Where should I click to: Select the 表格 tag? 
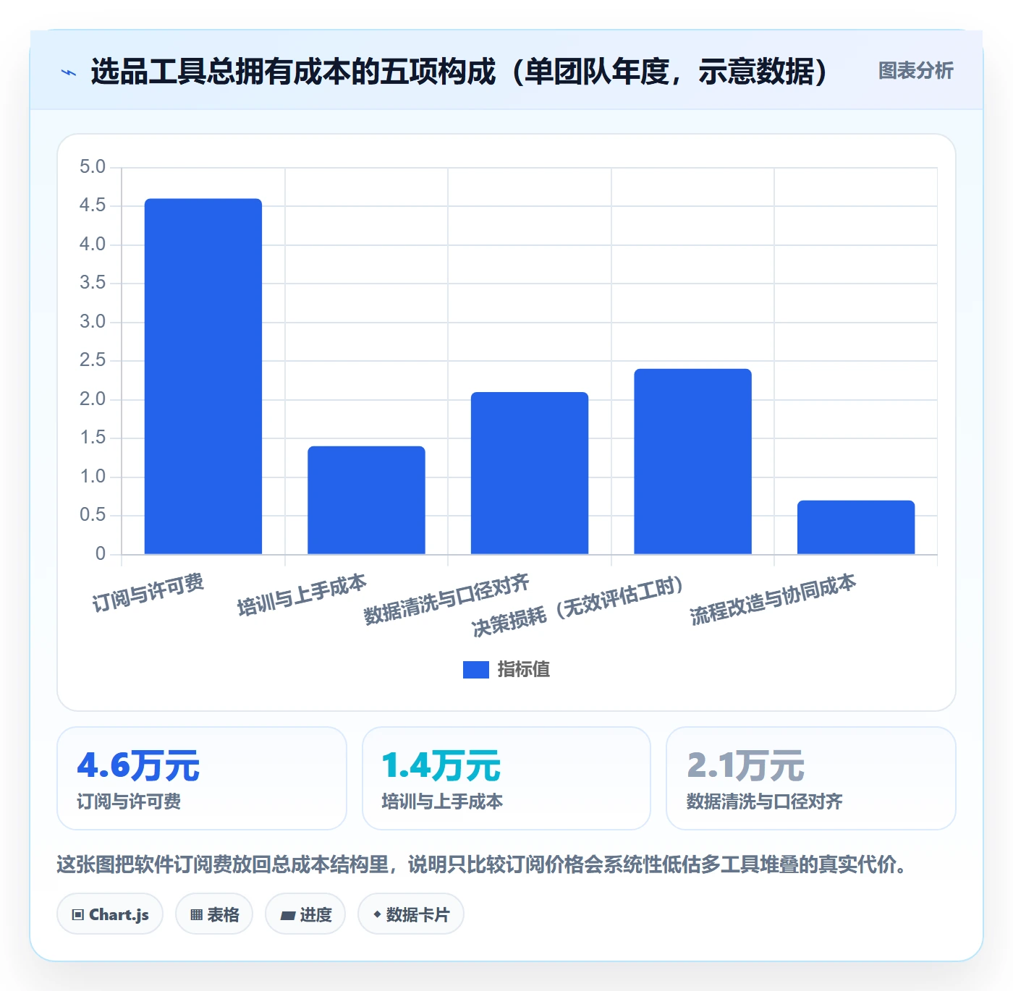214,914
